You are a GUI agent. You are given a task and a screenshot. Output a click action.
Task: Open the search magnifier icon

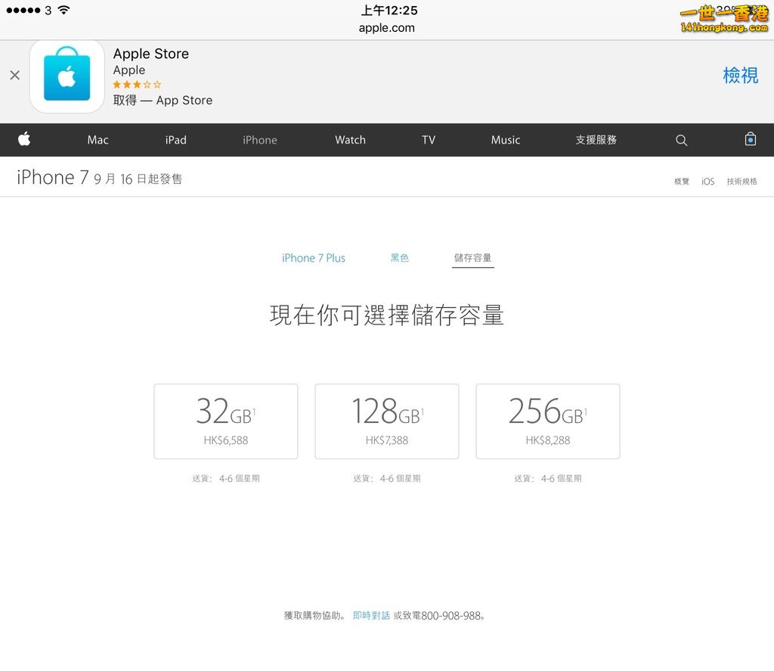(681, 140)
